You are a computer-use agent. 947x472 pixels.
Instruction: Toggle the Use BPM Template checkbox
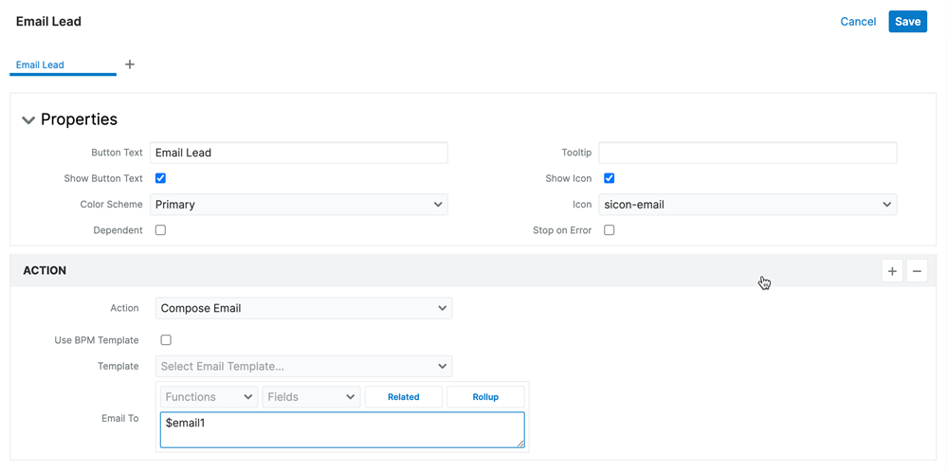(166, 340)
